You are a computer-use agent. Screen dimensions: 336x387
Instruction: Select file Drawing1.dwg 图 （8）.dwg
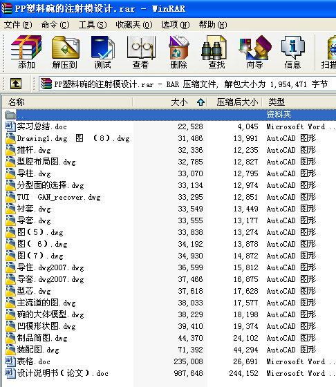73,138
